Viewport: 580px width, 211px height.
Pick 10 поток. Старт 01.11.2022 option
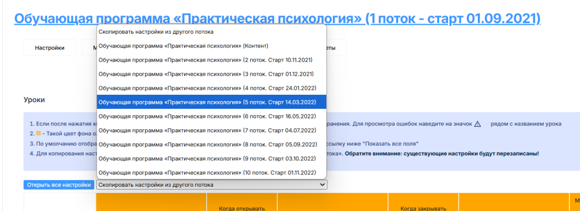pos(212,172)
